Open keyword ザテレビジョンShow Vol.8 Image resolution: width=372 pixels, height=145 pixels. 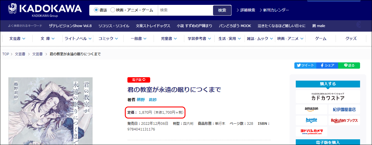pos(70,26)
